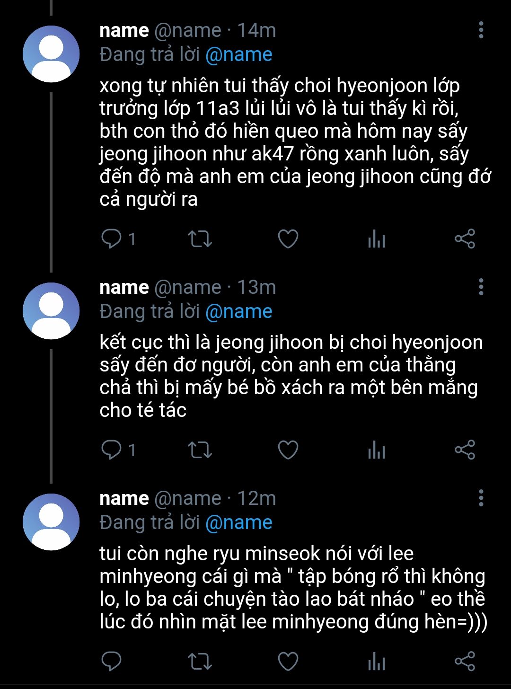Share the tweet posted 13m ago
The height and width of the screenshot is (689, 511).
pos(465,450)
